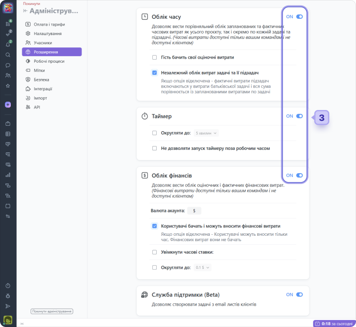Screen dimensions: 356x327
Task: Click the search magnifier in sidebar
Action: (x=7, y=55)
